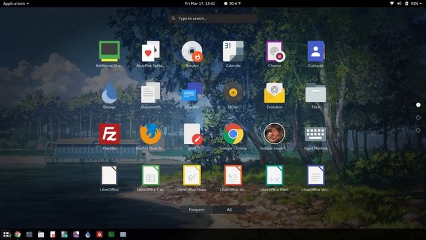Switch to the Frequent apps view
The height and width of the screenshot is (240, 426).
click(x=197, y=209)
